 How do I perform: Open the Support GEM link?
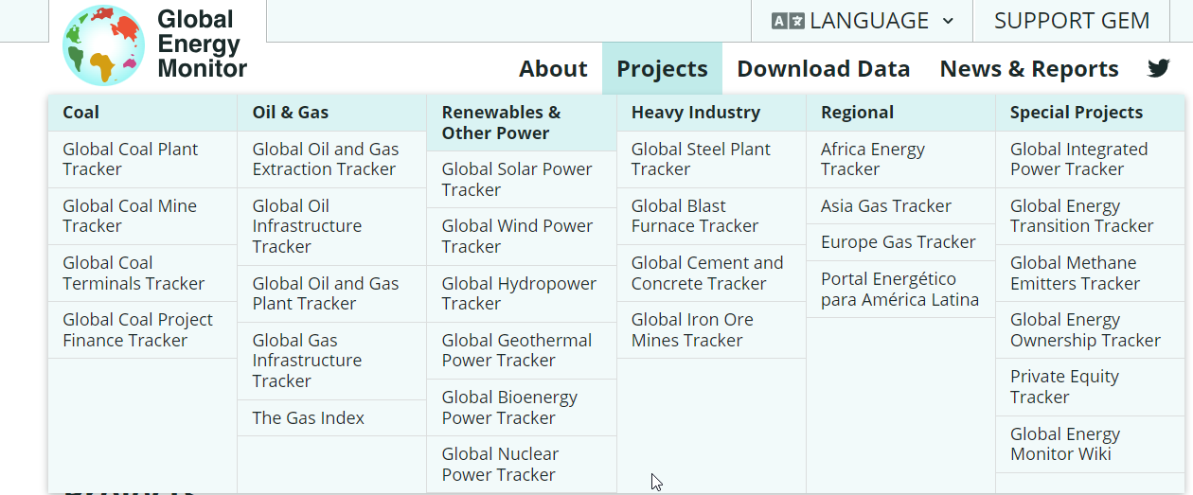1071,21
